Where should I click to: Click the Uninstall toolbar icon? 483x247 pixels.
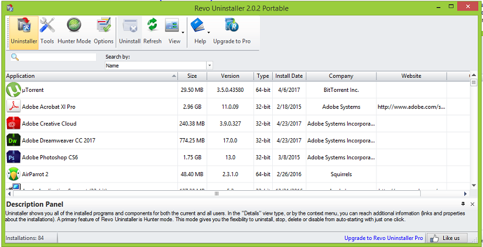[130, 25]
